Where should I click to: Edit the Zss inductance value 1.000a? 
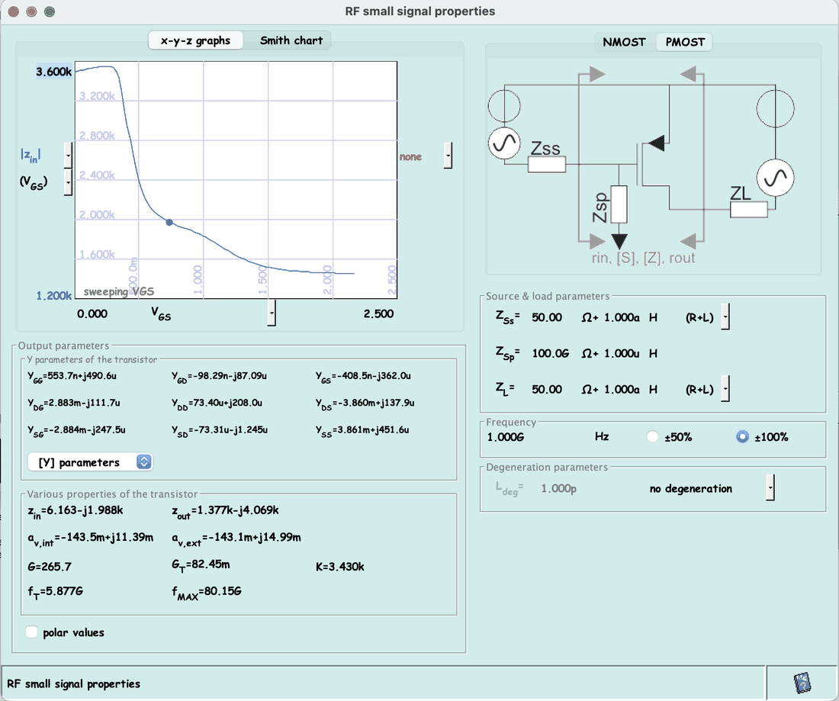pyautogui.click(x=622, y=317)
